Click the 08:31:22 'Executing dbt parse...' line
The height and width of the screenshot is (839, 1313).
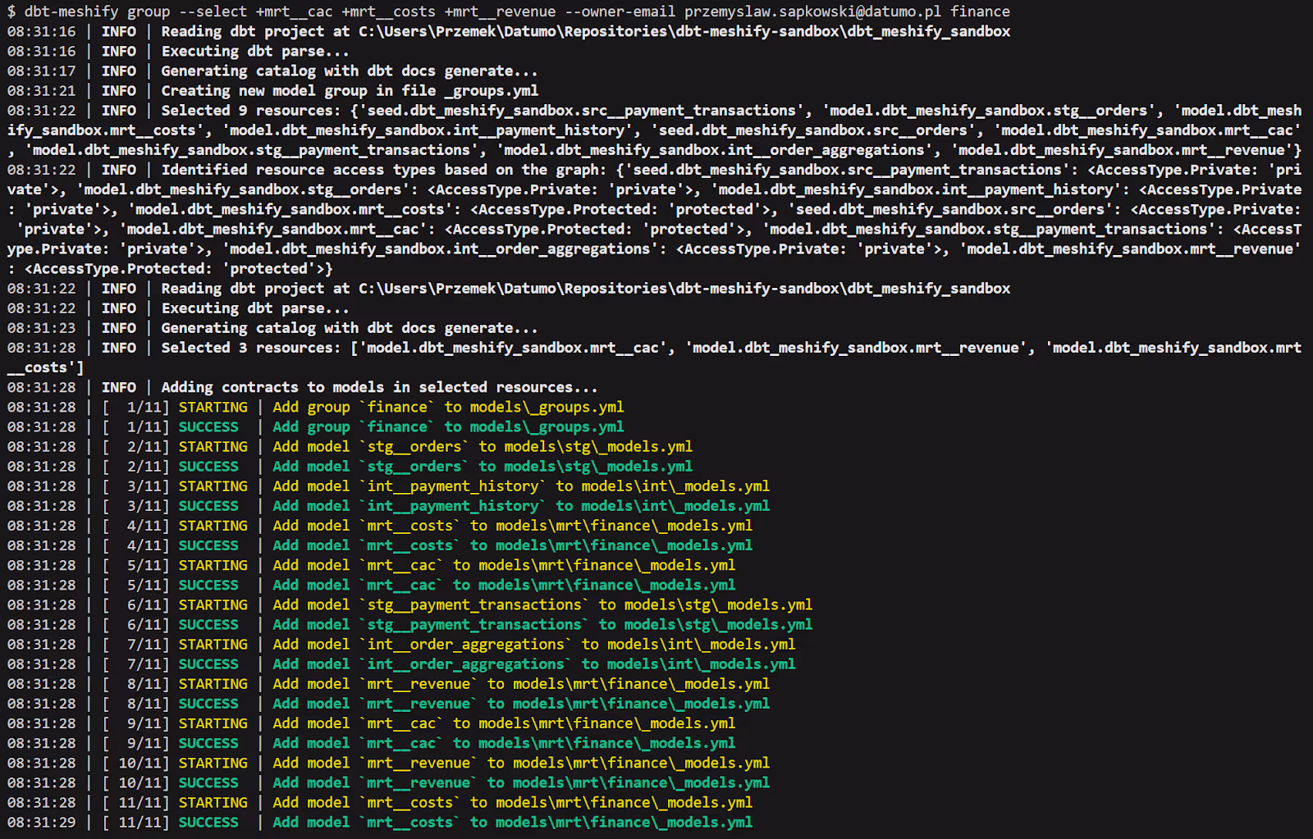(x=178, y=308)
